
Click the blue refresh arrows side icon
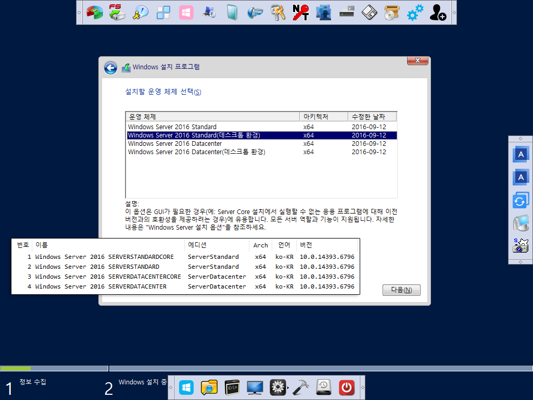(521, 201)
